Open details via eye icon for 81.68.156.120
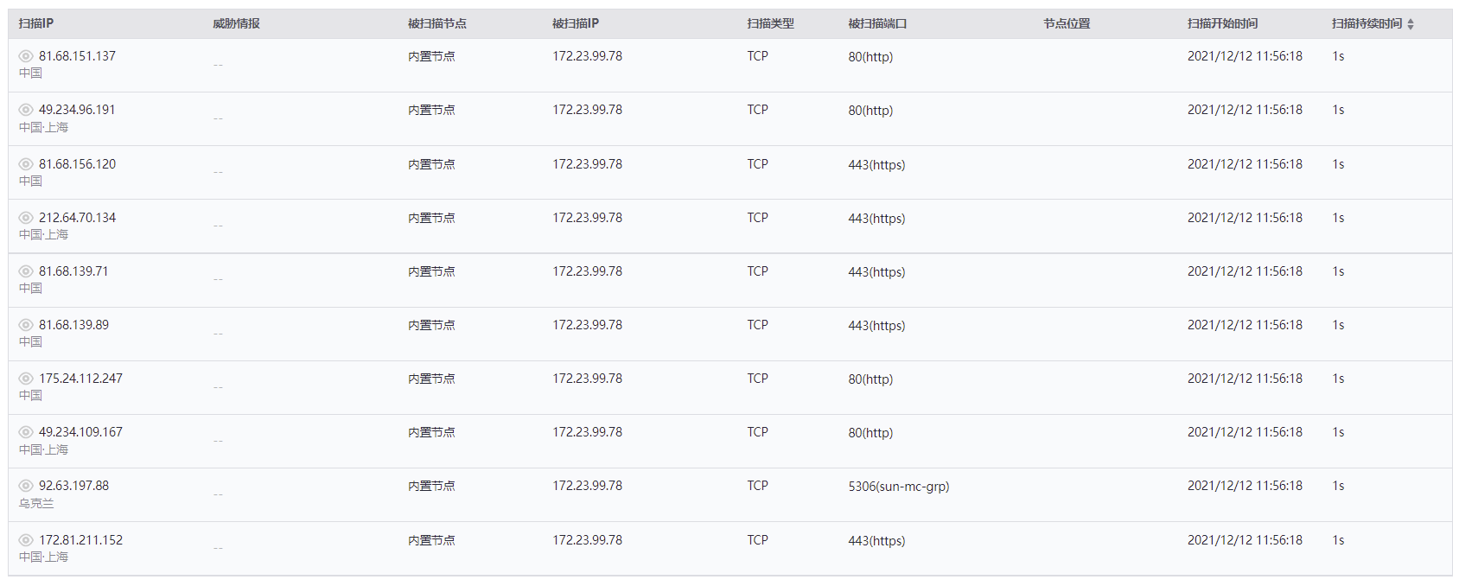Viewport: 1459px width, 586px height. click(x=26, y=164)
